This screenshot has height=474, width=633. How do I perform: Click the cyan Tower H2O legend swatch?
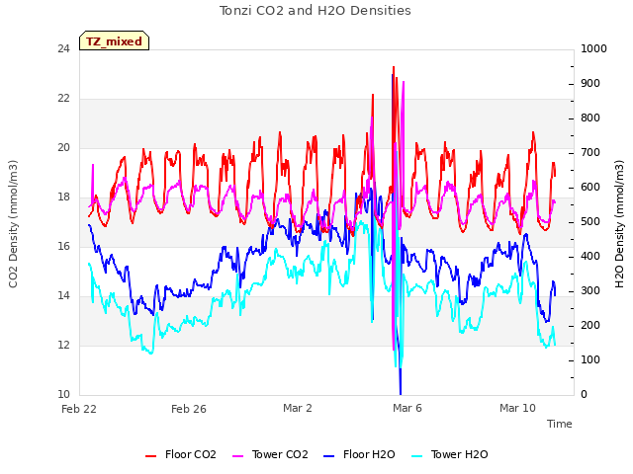coord(416,456)
